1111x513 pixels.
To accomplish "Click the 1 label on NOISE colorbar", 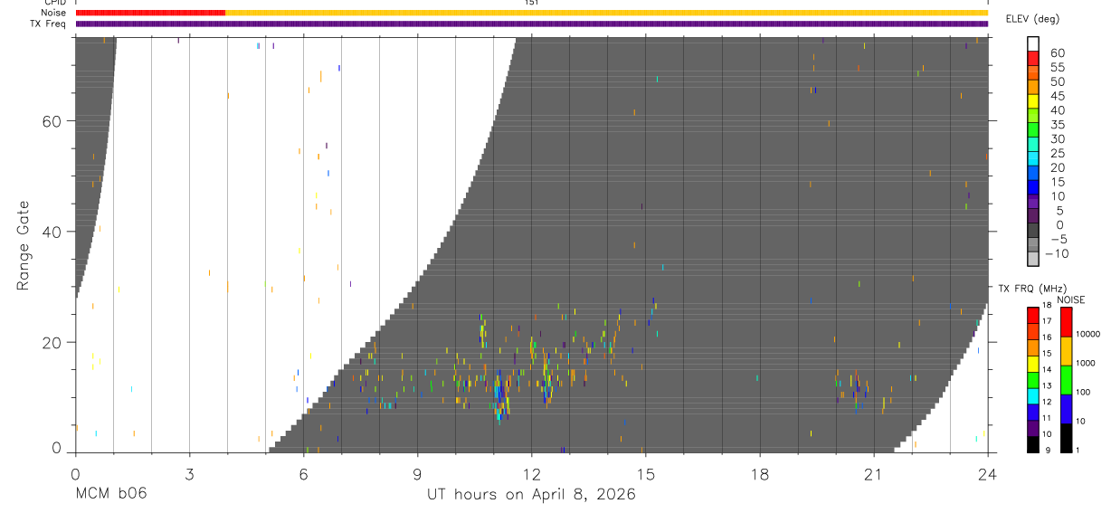I will (x=1079, y=450).
